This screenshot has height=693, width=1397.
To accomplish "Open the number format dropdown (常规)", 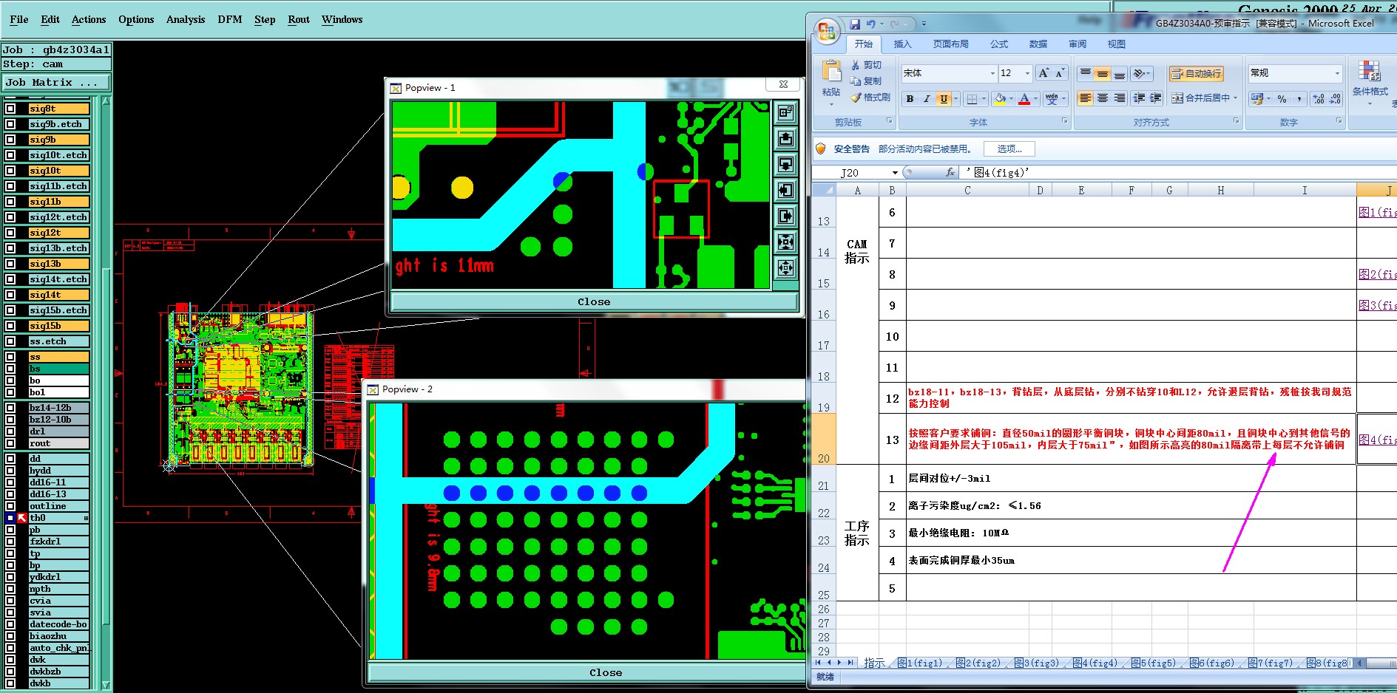I will pos(1337,73).
